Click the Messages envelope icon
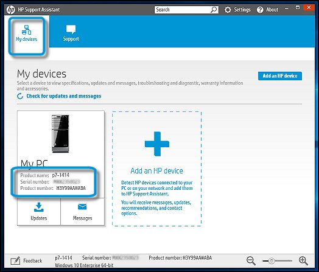Screen dimensions: 319x272 pos(82,207)
